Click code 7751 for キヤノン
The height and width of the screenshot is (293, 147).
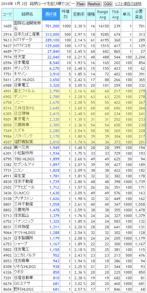(7, 74)
